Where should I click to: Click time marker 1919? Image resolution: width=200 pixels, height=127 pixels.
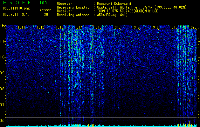[174, 27]
